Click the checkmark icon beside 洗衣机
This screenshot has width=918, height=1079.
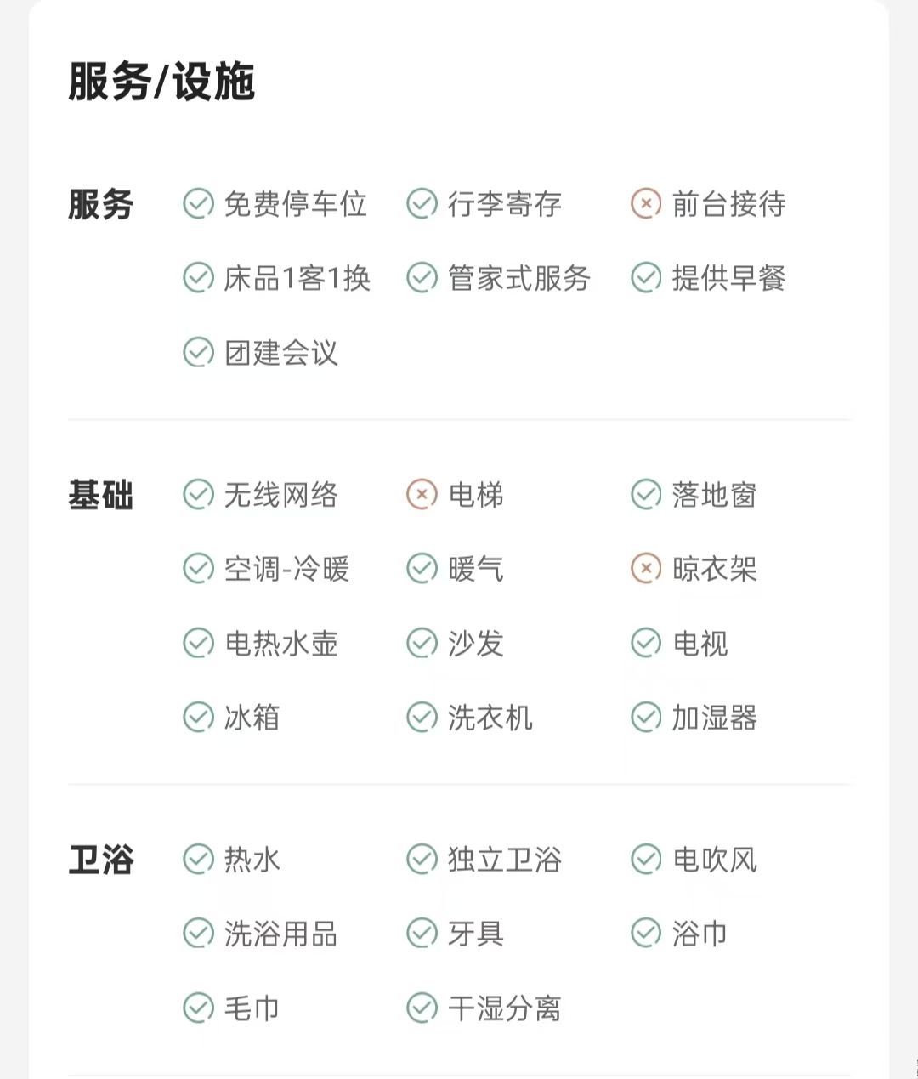pos(422,717)
